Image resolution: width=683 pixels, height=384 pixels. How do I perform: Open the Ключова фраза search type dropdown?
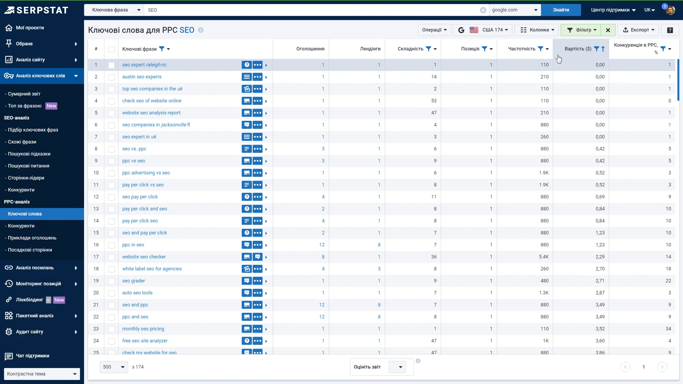114,10
